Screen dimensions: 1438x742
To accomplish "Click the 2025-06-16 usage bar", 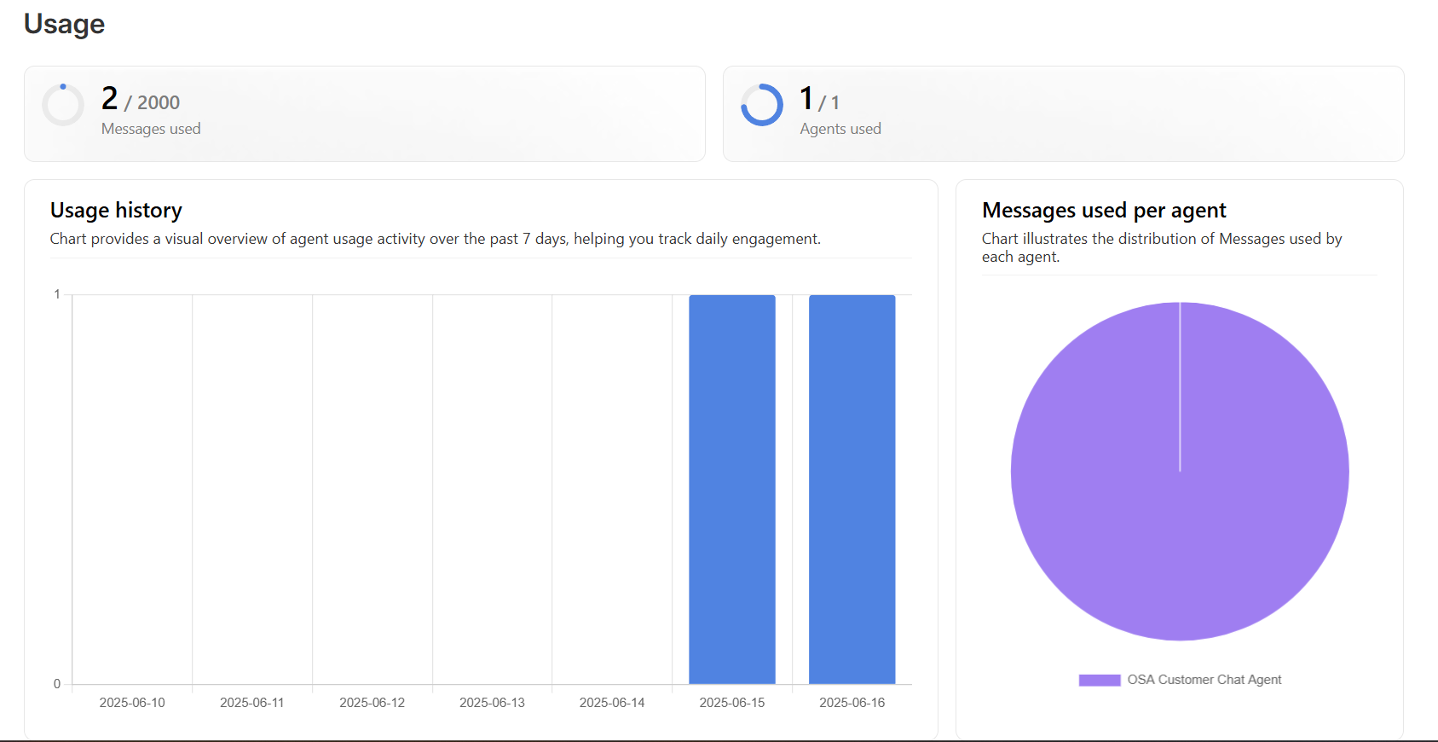I will click(852, 490).
